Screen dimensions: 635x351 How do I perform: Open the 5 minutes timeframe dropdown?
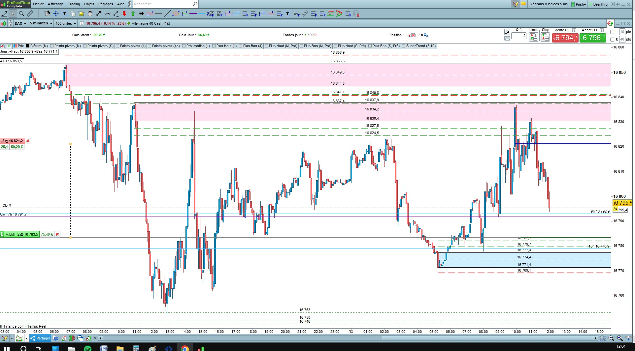[x=41, y=23]
